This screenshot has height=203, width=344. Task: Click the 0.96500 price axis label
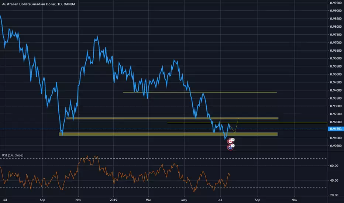(x=336, y=51)
